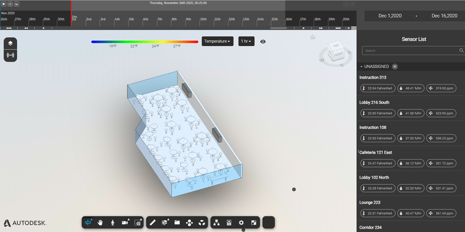Open the Model Browser tree icon
The height and width of the screenshot is (232, 465).
[x=217, y=222]
